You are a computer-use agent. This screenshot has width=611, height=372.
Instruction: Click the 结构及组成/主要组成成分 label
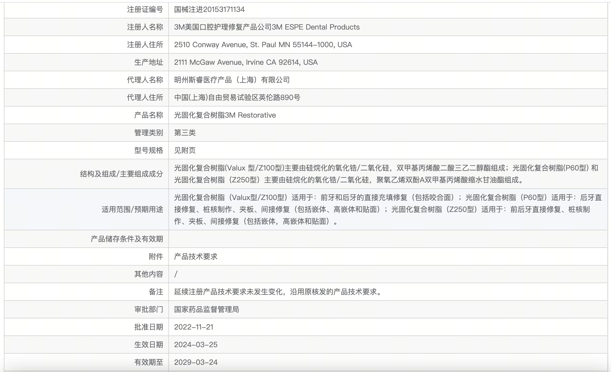click(x=122, y=174)
